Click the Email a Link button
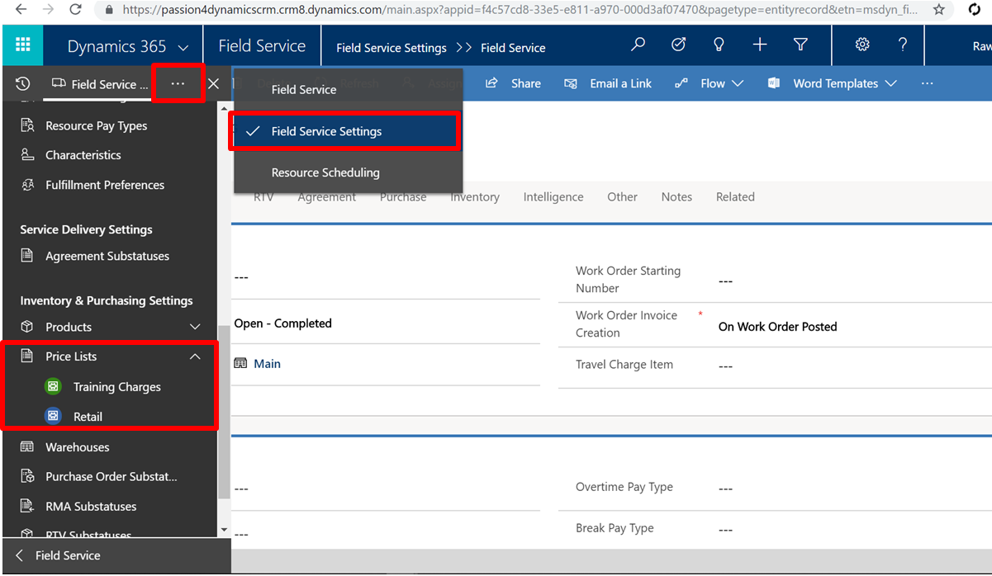This screenshot has height=576, width=992. pyautogui.click(x=608, y=83)
